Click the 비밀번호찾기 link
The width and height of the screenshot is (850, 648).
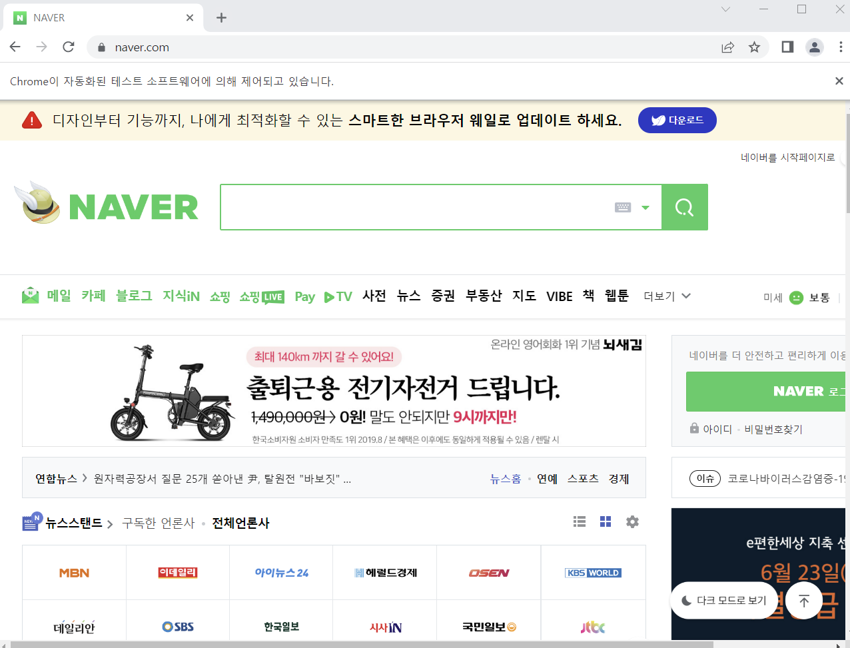[x=773, y=430]
